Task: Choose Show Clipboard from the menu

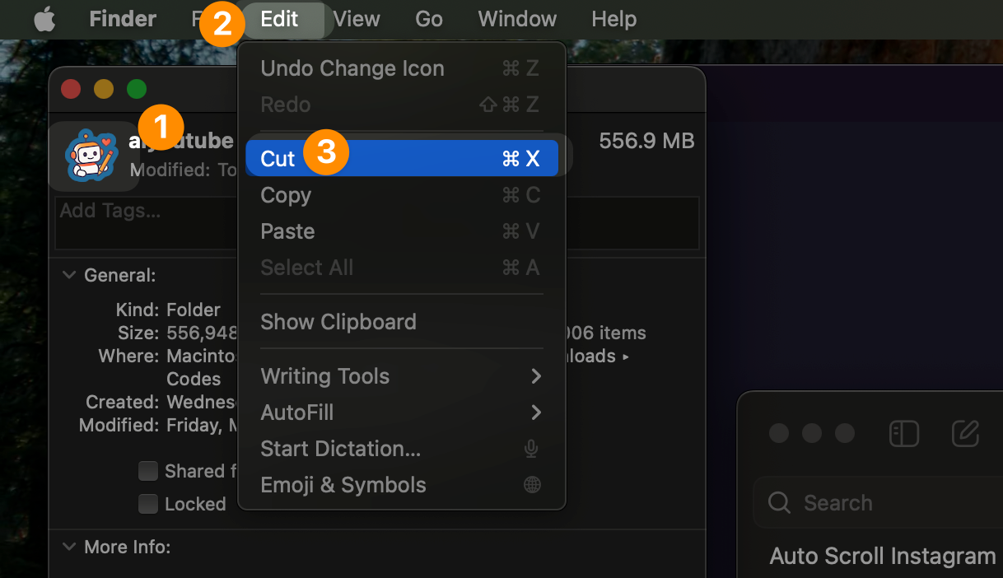Action: [338, 322]
